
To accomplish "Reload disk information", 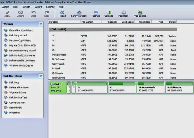I will pyautogui.click(x=62, y=14).
